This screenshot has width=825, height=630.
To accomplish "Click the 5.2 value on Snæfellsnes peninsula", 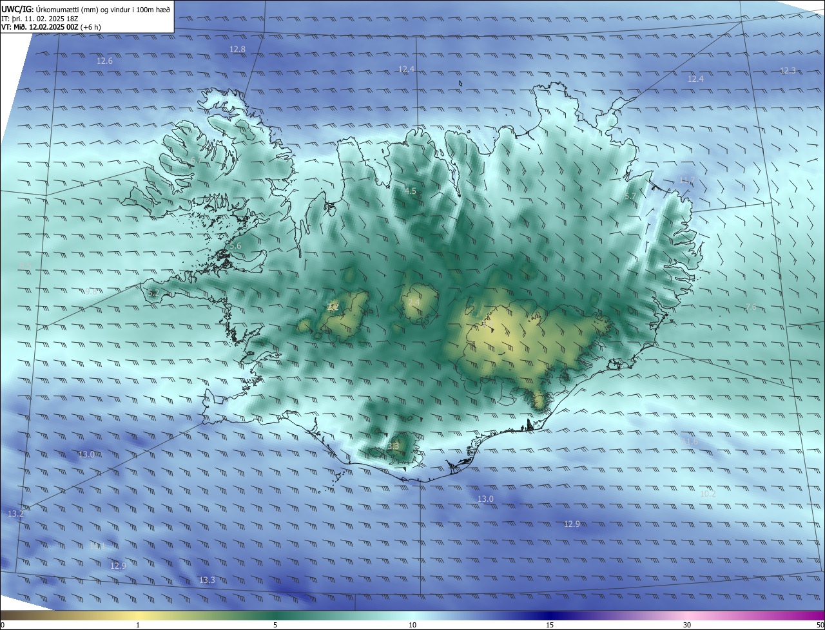I will click(x=153, y=293).
